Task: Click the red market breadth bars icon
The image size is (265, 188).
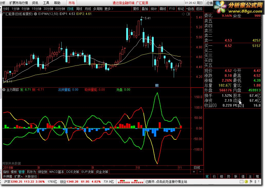Action: (x=130, y=182)
